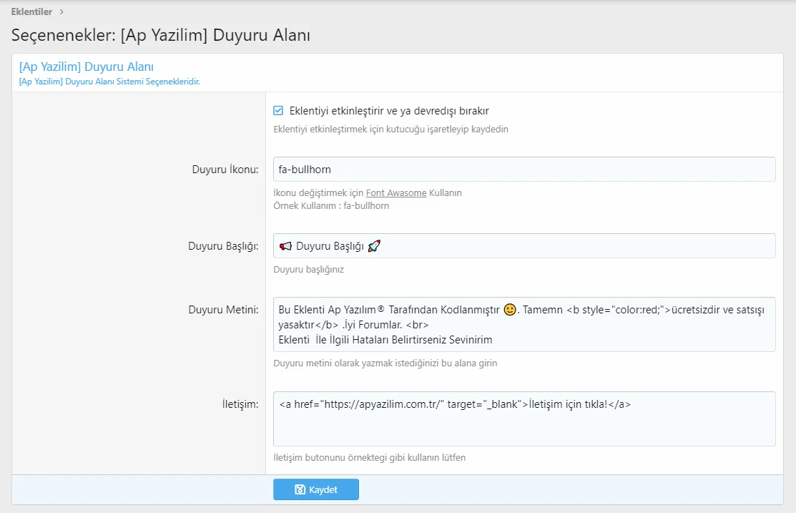
Task: Click the Duyuru Metini field label
Action: point(223,310)
